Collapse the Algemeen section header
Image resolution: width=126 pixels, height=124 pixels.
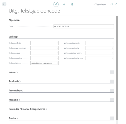[14, 20]
